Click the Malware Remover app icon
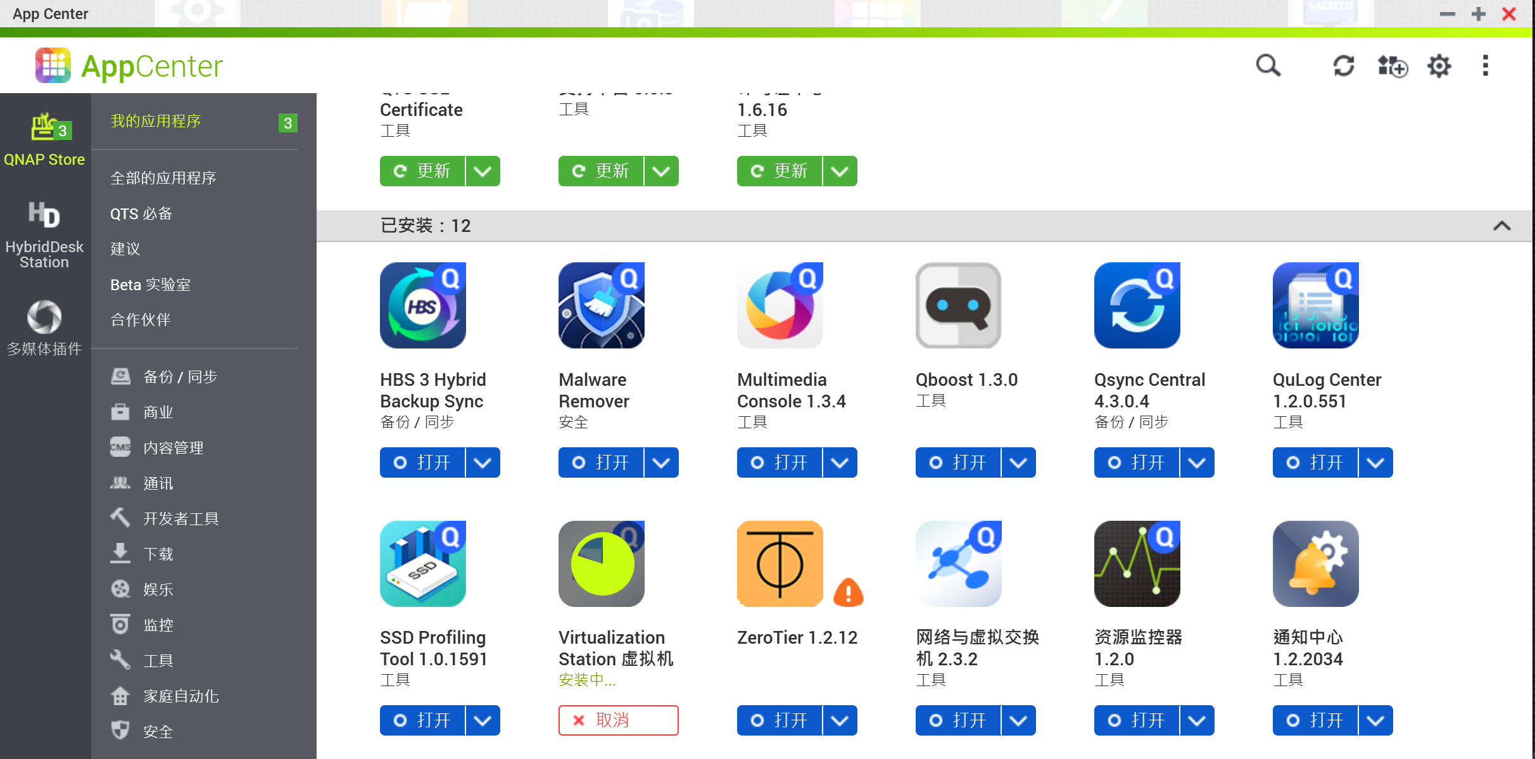 [602, 305]
